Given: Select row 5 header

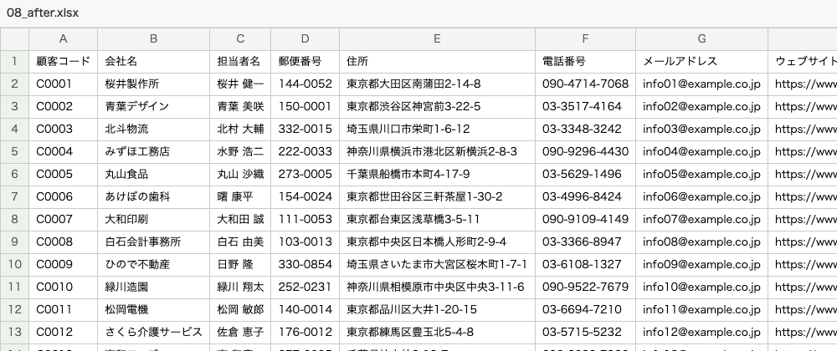Looking at the screenshot, I should coord(14,152).
